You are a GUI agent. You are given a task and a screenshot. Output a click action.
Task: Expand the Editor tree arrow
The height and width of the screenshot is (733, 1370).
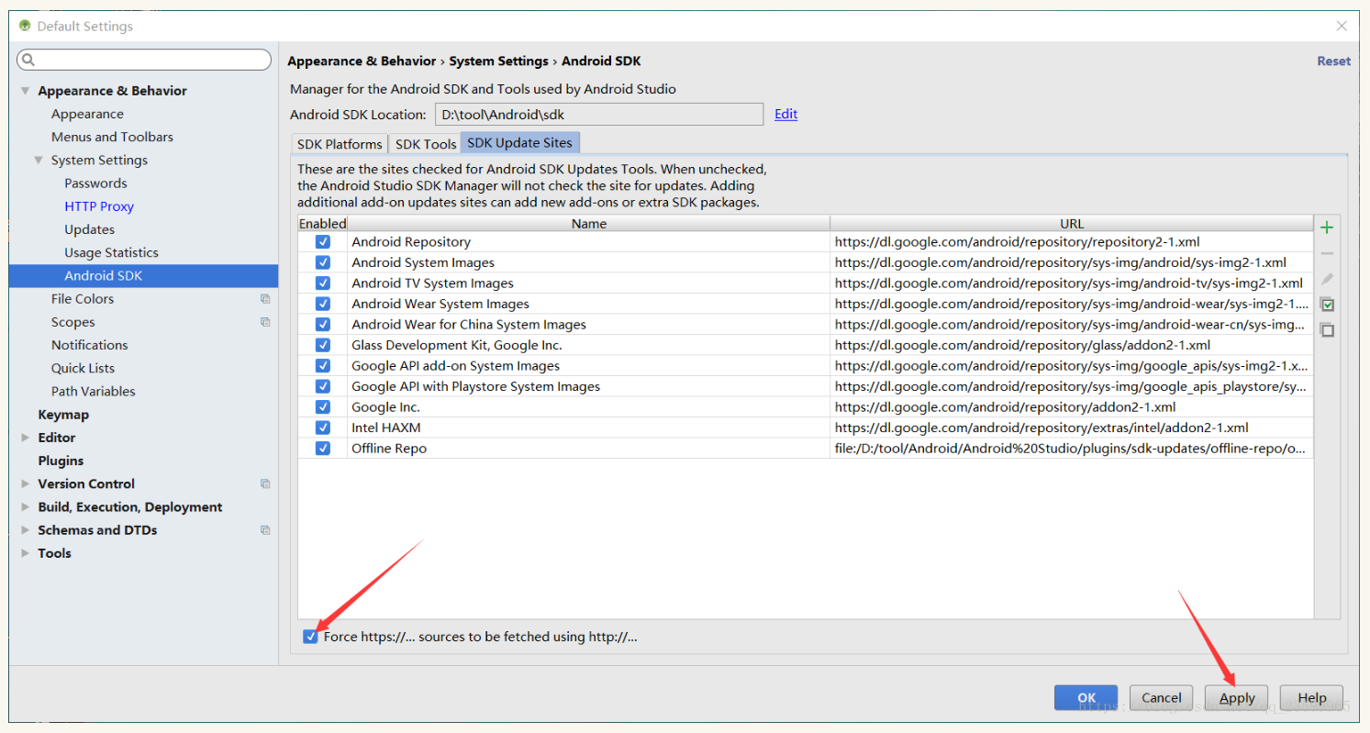(26, 438)
